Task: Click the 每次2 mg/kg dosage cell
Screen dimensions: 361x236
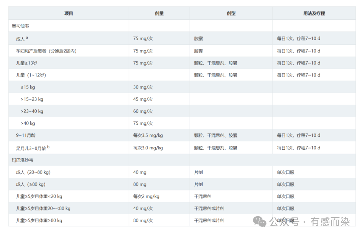Action: (x=146, y=196)
